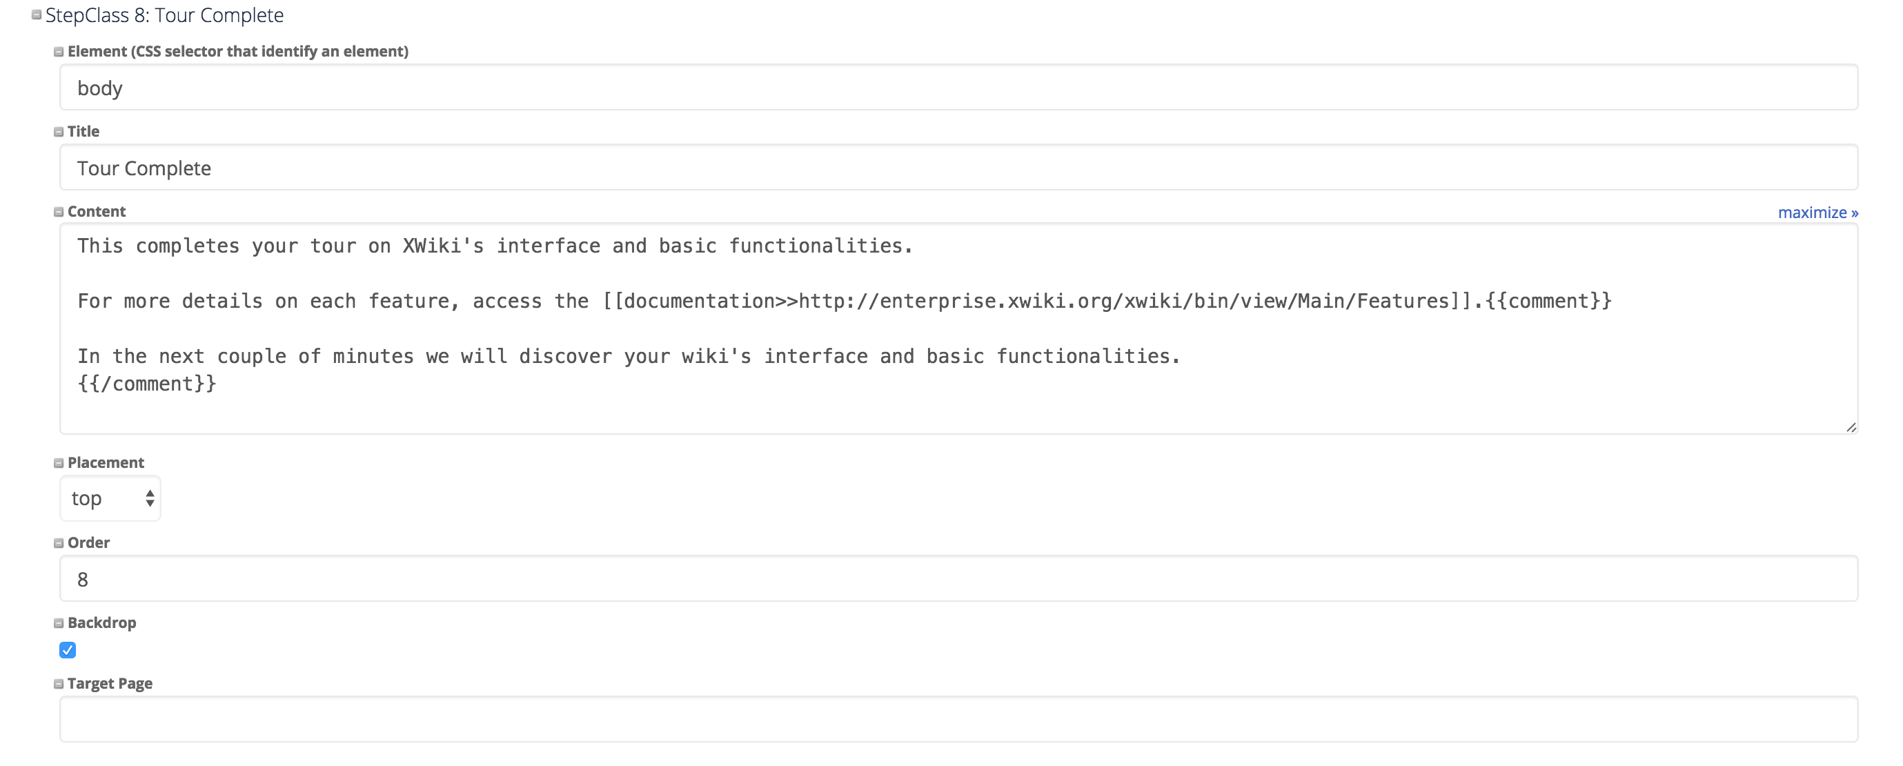Viewport: 1903px width, 766px height.
Task: Focus the Element field containing body
Action: pyautogui.click(x=959, y=87)
